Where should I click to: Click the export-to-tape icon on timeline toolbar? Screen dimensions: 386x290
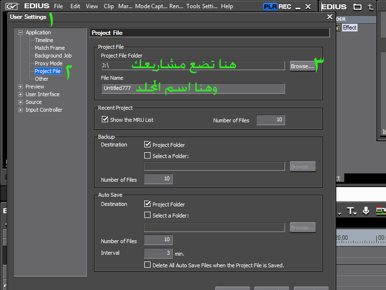point(381,211)
